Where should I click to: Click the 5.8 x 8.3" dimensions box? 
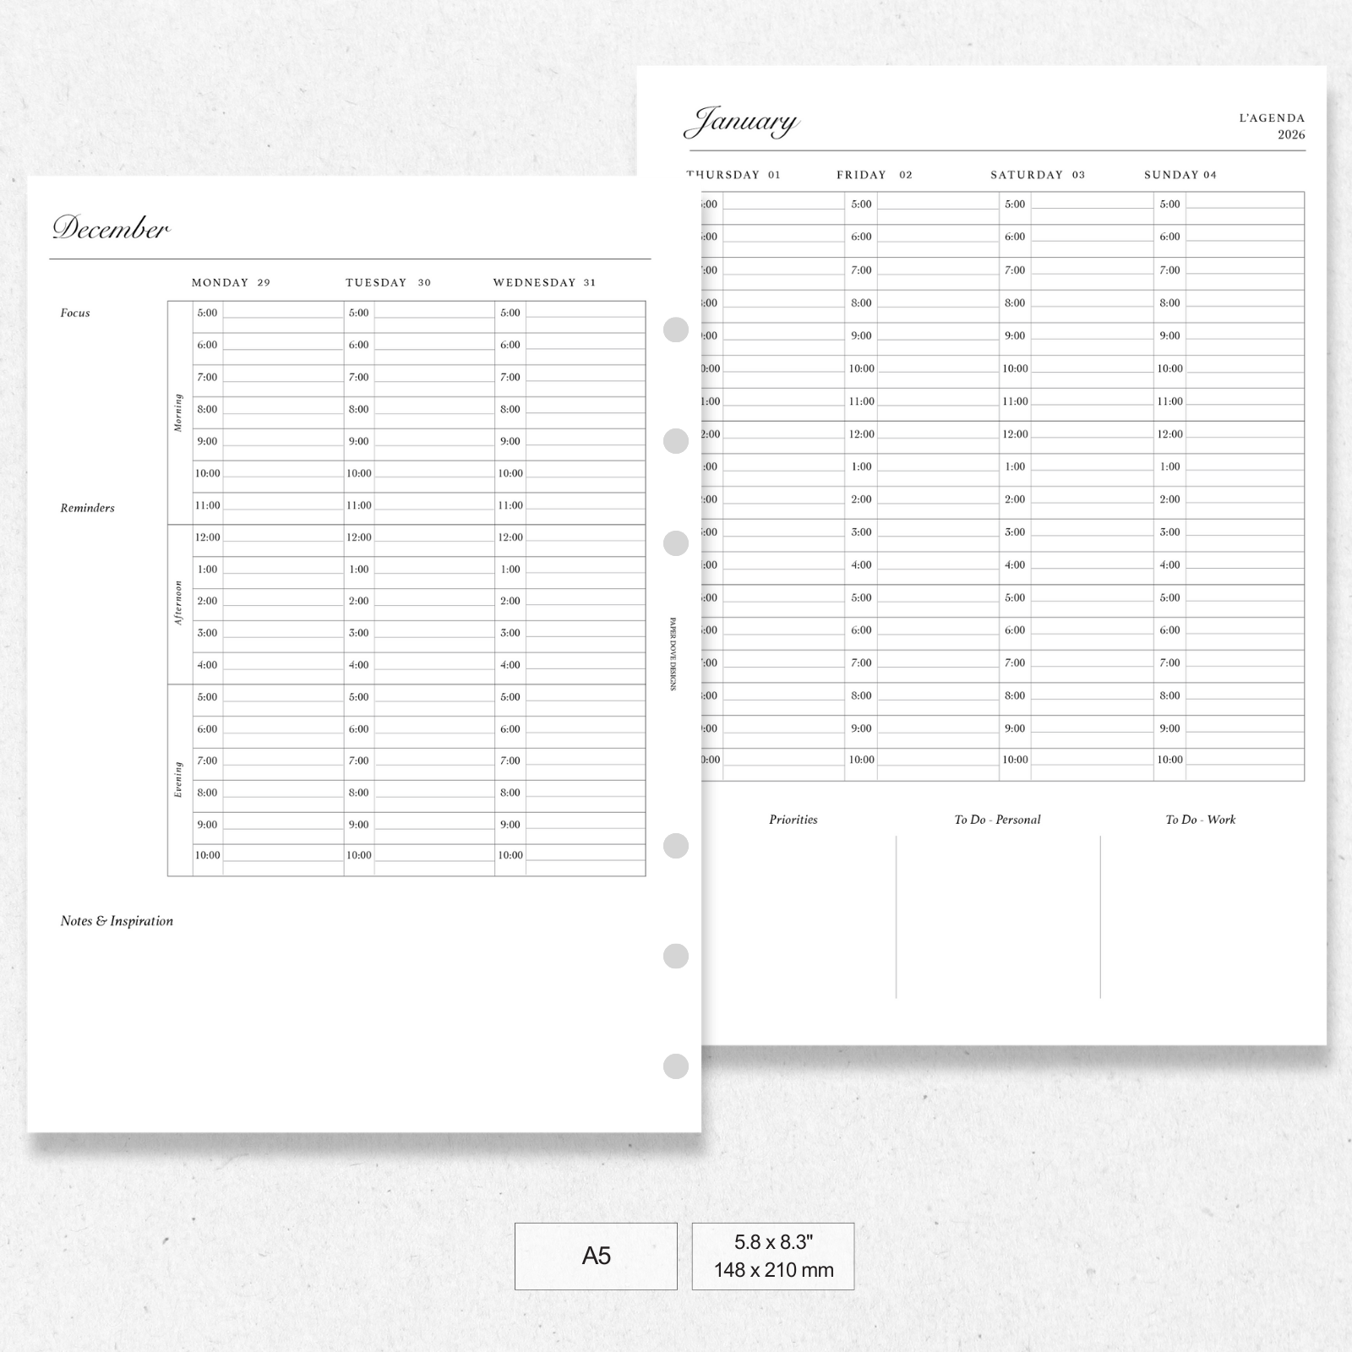(x=772, y=1256)
